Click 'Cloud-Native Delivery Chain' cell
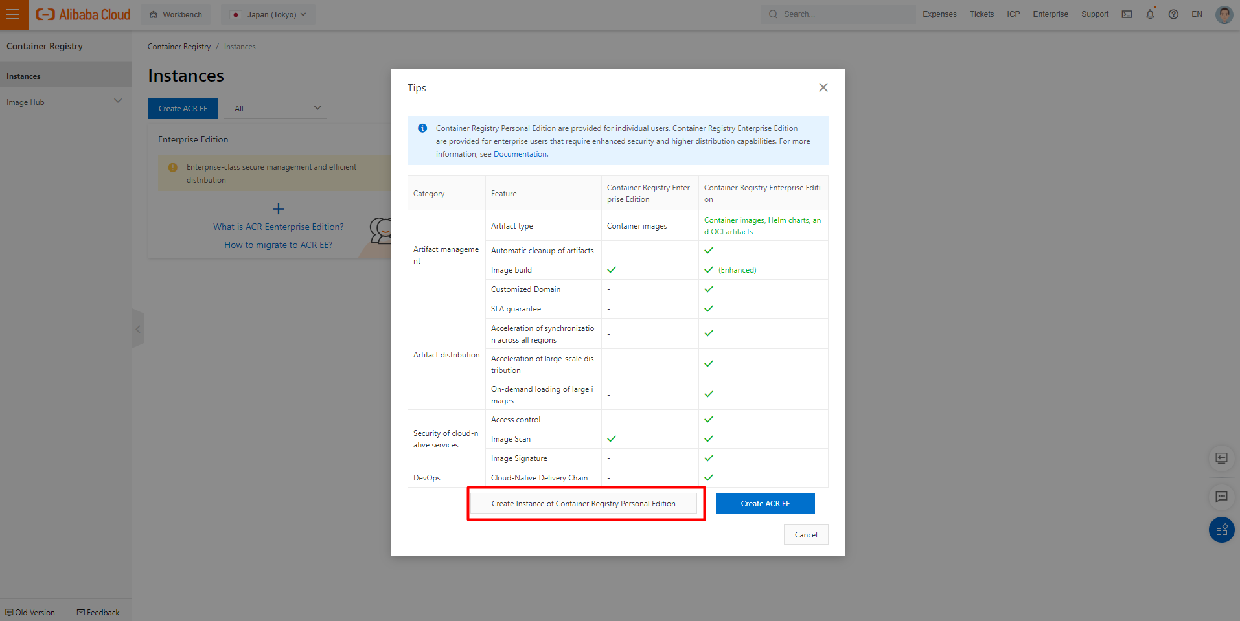The height and width of the screenshot is (621, 1240). tap(543, 478)
